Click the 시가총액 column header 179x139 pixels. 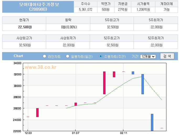[143, 4]
